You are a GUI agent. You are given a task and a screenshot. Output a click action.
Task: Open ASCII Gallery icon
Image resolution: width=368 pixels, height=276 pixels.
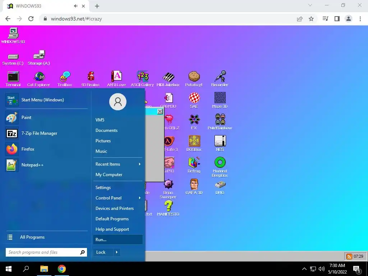tap(142, 79)
